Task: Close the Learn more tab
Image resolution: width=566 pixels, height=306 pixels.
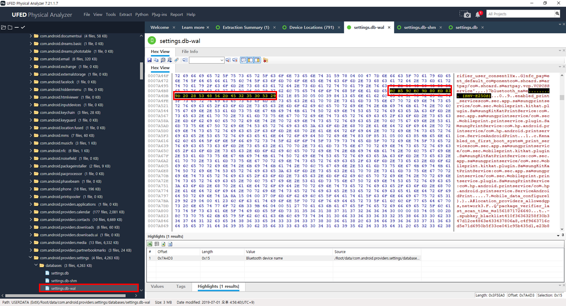Action: [x=207, y=27]
